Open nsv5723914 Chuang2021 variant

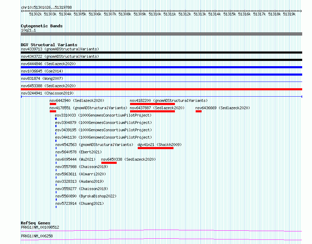point(80,203)
